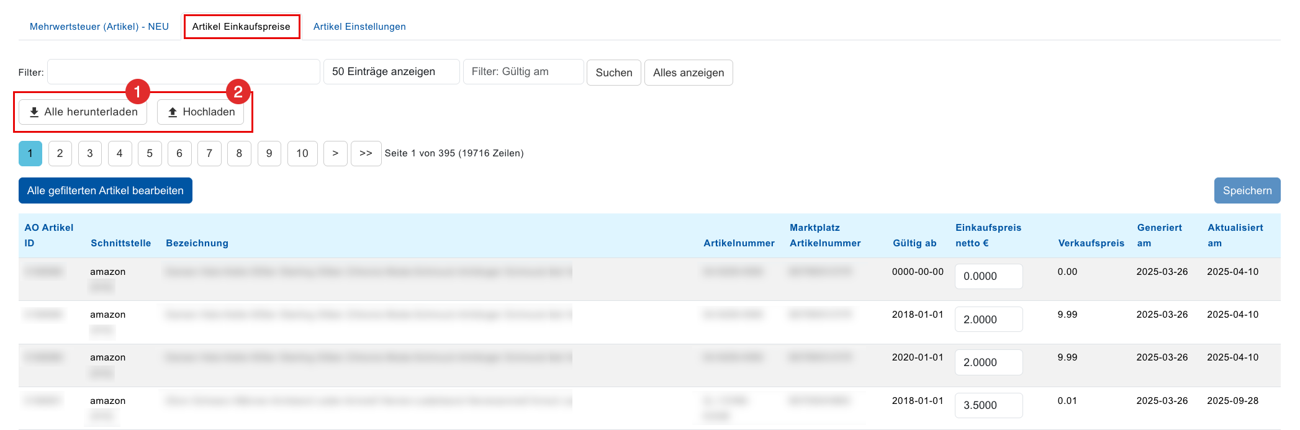The width and height of the screenshot is (1300, 430).
Task: Go to page 8
Action: coord(239,153)
